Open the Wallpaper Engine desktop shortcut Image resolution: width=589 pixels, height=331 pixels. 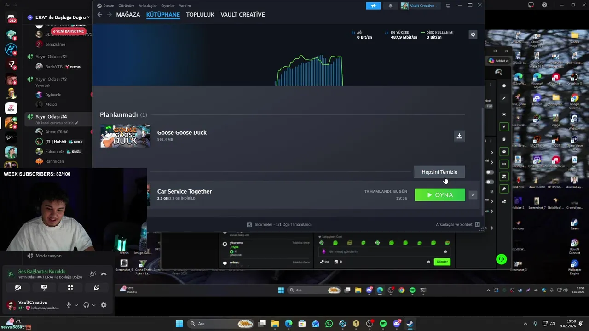[x=574, y=267]
